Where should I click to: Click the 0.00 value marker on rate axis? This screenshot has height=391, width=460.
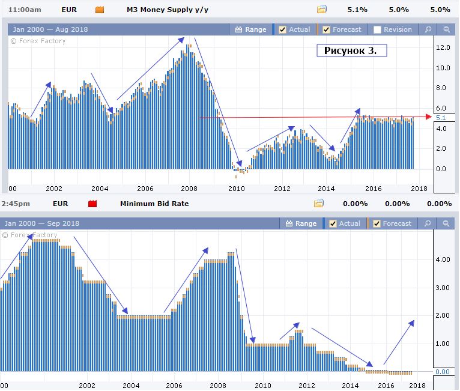pyautogui.click(x=442, y=372)
